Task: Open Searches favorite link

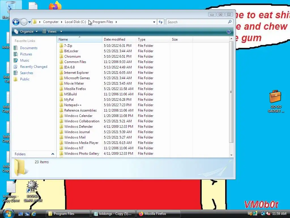Action: pyautogui.click(x=27, y=73)
